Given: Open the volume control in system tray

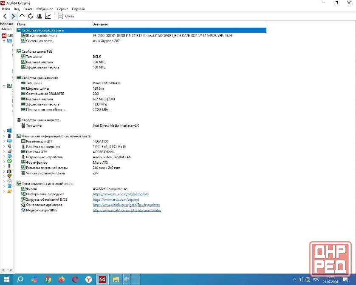Looking at the screenshot, I should click(301, 279).
